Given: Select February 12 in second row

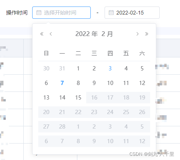Looking at the screenshot, I should point(142,83).
